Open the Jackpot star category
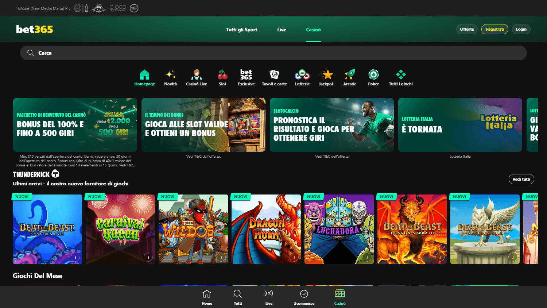Image resolution: width=547 pixels, height=308 pixels. pyautogui.click(x=326, y=78)
